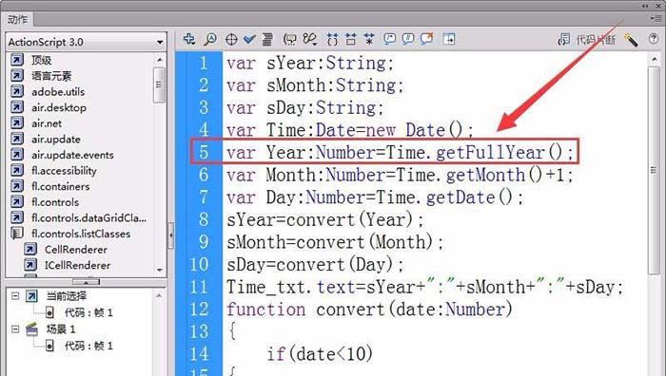Open the 语言元素 package
Viewport: 666px width, 376px height.
click(51, 76)
